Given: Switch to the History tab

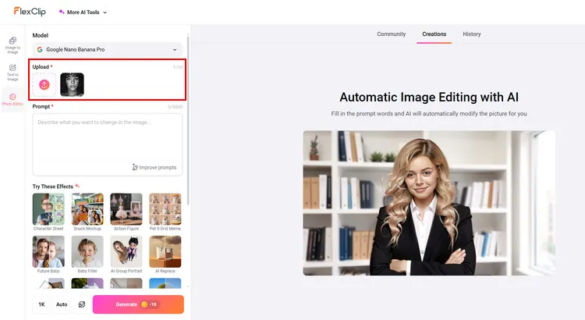Looking at the screenshot, I should [471, 34].
